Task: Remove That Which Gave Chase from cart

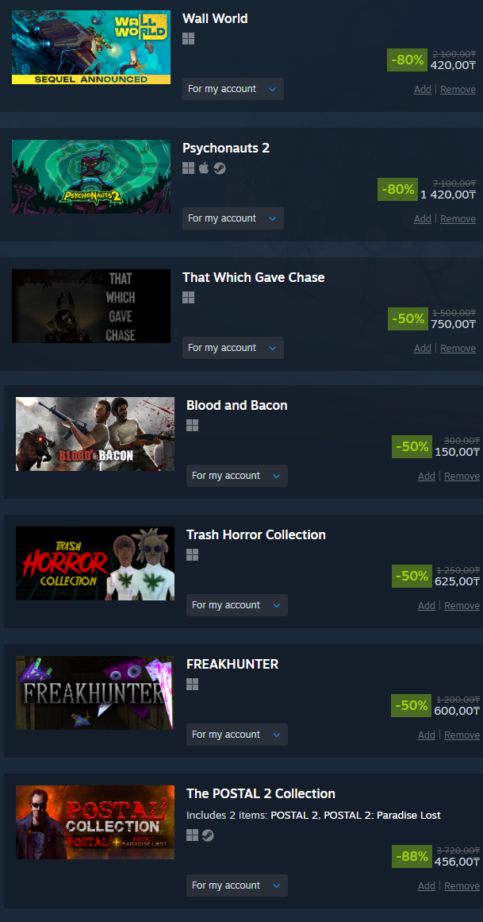Action: point(458,348)
